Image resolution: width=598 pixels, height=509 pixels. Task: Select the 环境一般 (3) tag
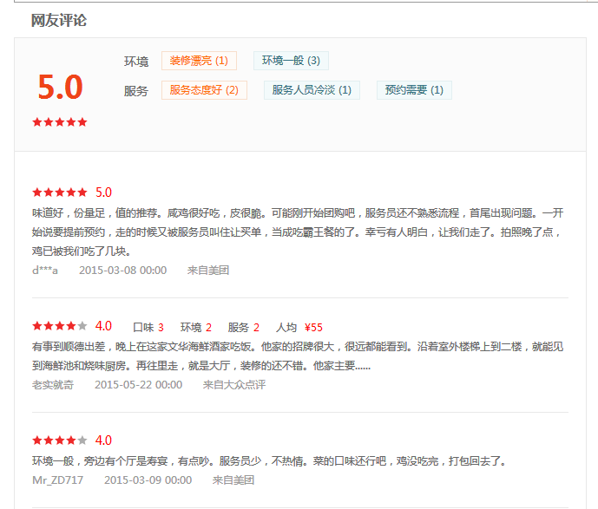point(291,61)
